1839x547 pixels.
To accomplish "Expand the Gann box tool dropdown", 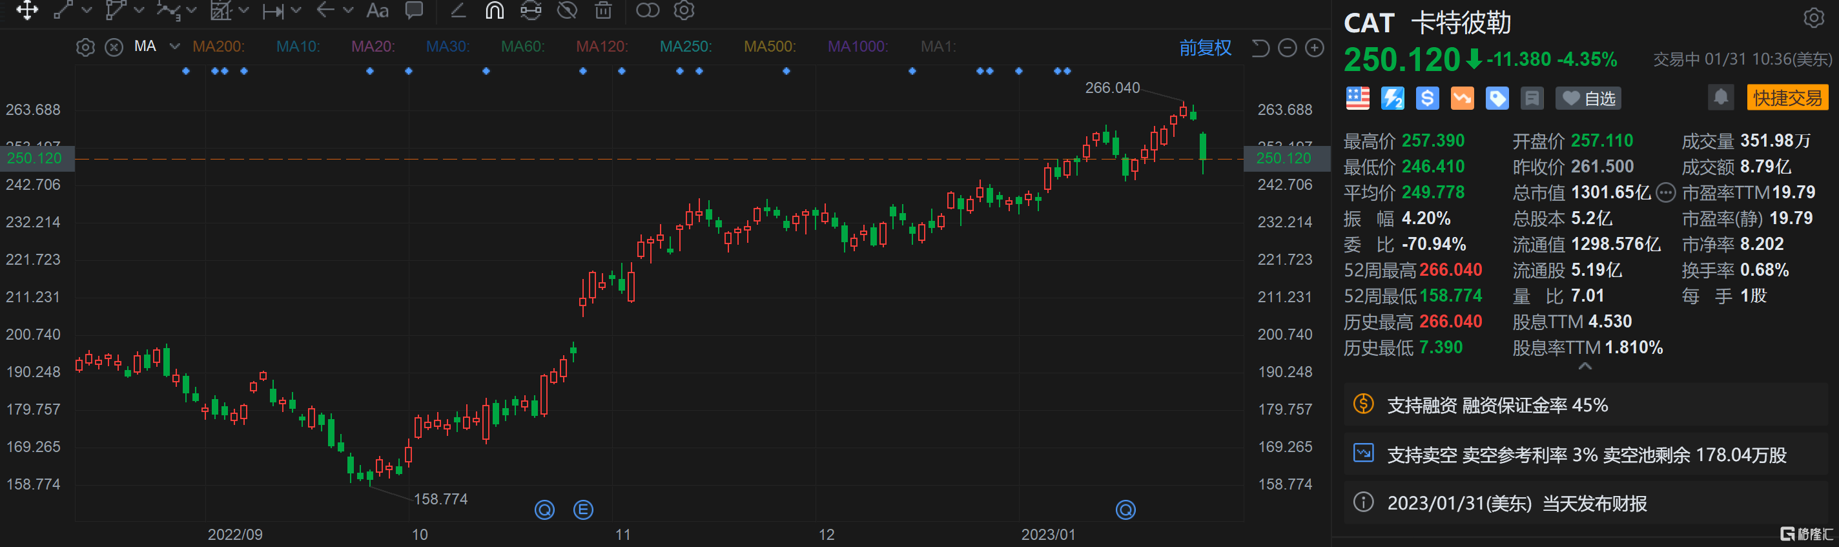I will (x=244, y=10).
